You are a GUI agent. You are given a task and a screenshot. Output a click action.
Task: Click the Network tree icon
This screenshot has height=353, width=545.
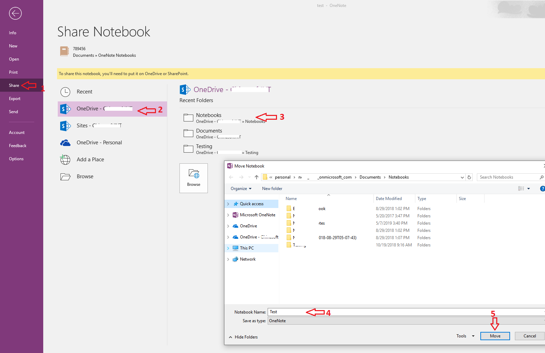tap(235, 259)
